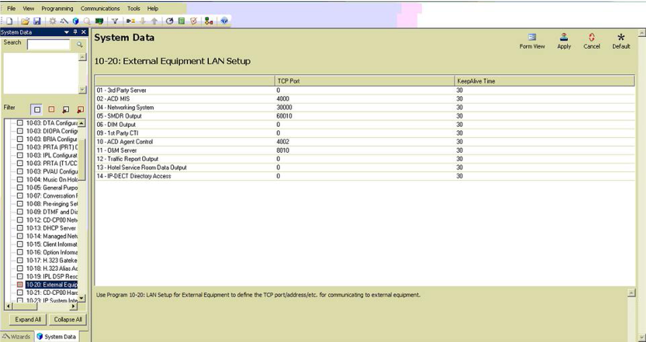The height and width of the screenshot is (342, 646).
Task: Click the blue help icon in toolbar
Action: pos(224,21)
